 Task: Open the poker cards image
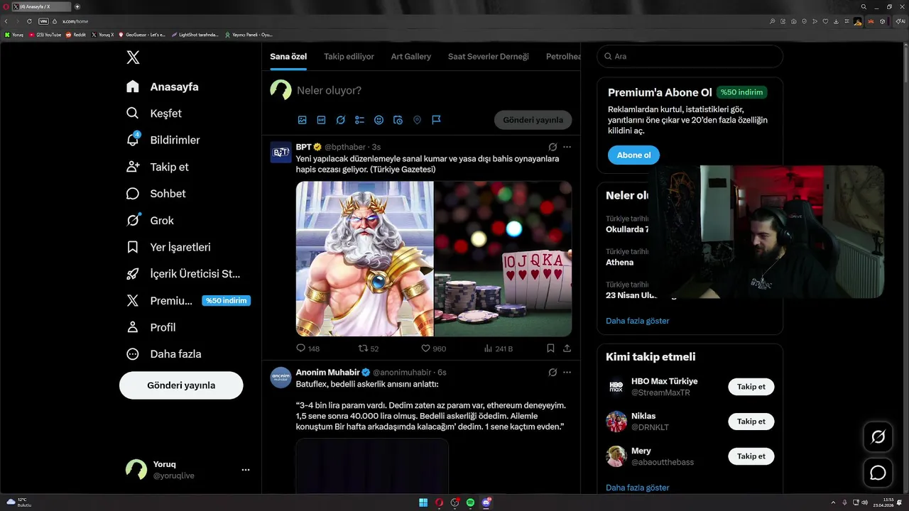[503, 259]
